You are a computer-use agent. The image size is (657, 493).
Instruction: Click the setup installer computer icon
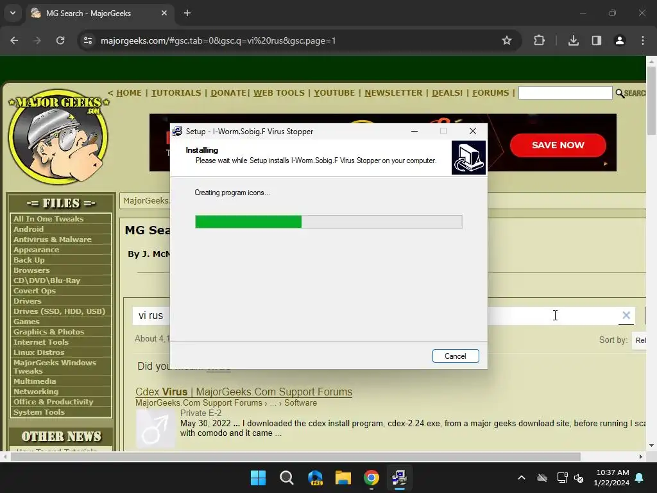468,157
